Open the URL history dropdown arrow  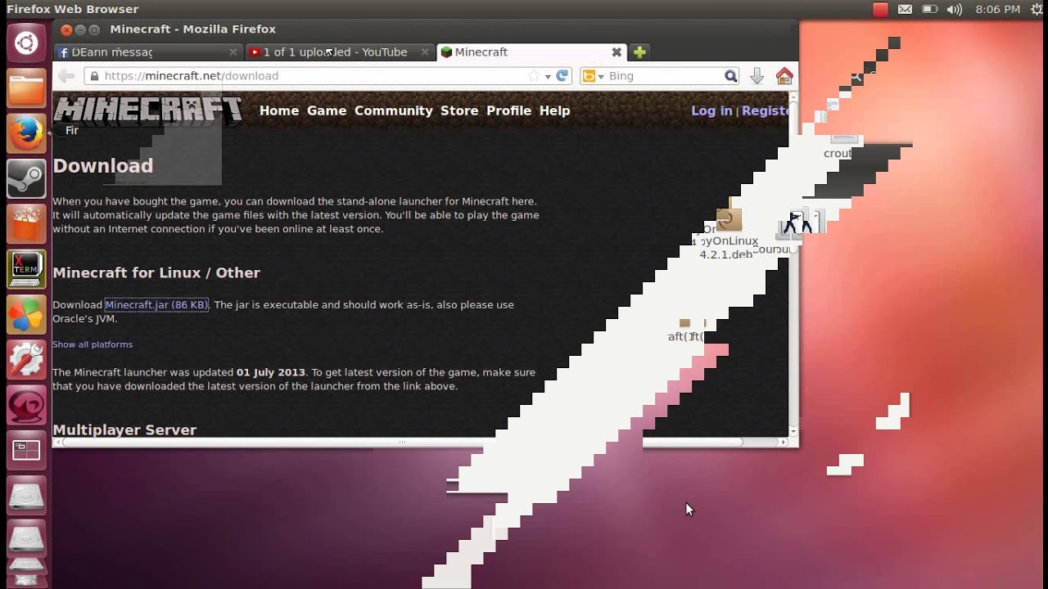(x=548, y=76)
